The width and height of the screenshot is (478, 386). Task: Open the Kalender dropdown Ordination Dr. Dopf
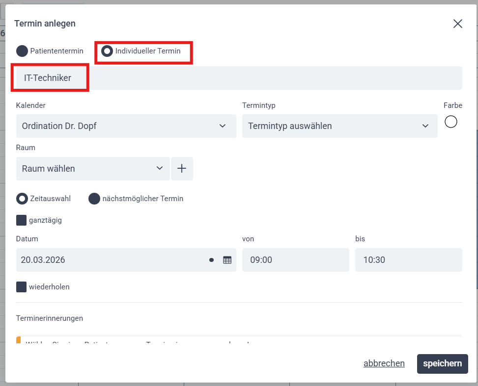point(126,126)
